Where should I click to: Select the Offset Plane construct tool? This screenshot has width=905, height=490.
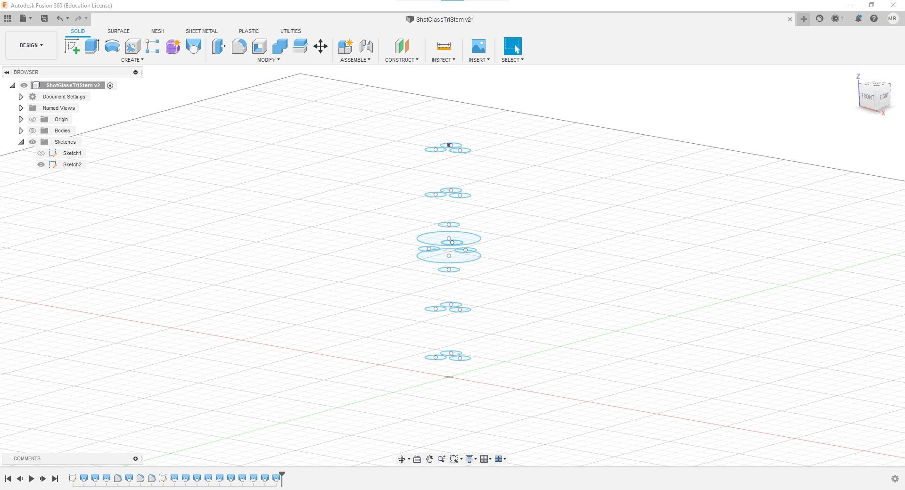coord(402,46)
